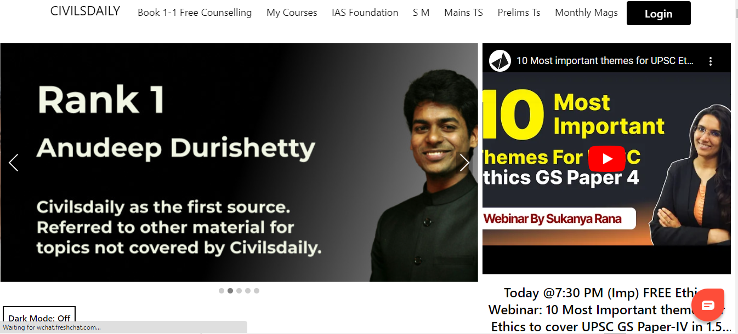Open Mains TS menu

point(463,13)
